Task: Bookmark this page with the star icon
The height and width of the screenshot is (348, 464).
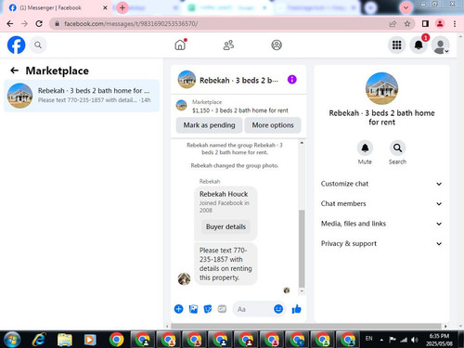Action: [x=407, y=23]
